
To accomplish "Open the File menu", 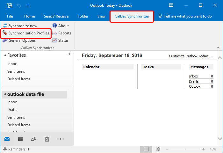I will (x=10, y=16).
